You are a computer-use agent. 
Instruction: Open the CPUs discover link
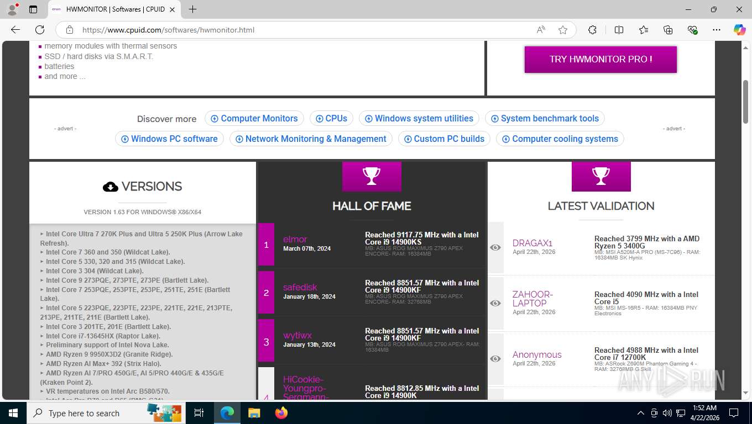(331, 119)
